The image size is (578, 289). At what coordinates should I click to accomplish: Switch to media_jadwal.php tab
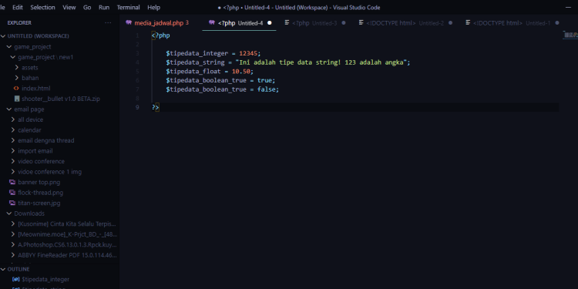click(x=161, y=23)
